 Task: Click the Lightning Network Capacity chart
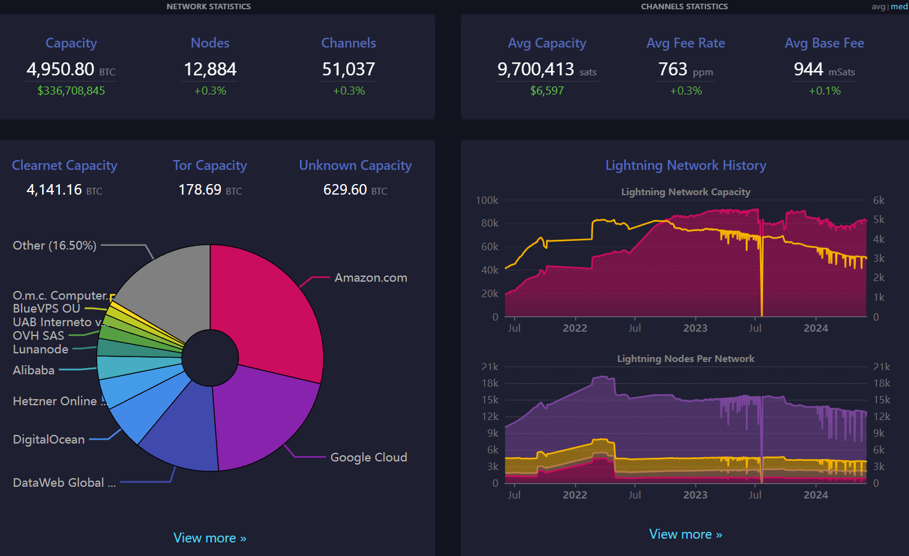[x=686, y=259]
